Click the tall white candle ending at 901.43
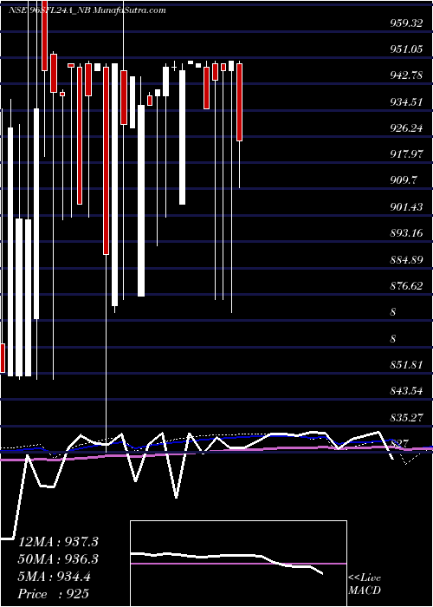 click(x=182, y=137)
